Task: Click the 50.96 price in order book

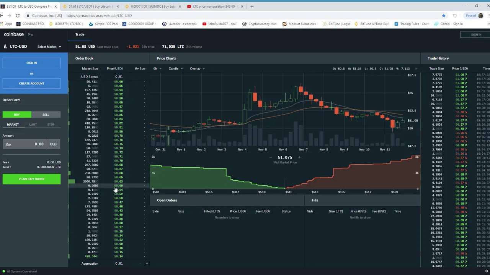Action: 118,82
